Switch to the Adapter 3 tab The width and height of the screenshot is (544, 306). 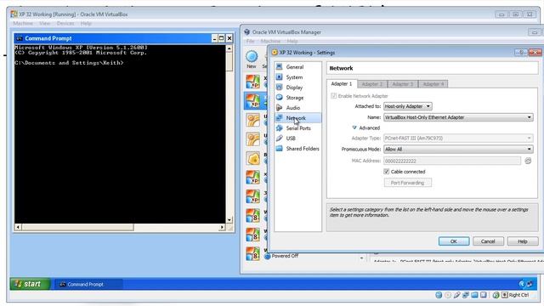point(403,84)
